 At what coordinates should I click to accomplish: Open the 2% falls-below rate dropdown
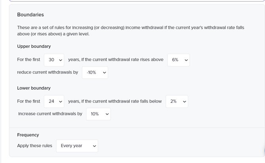click(x=177, y=101)
